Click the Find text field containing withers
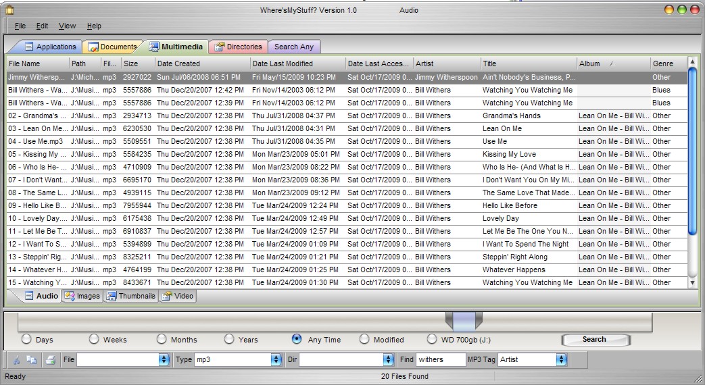705x385 pixels. [441, 359]
